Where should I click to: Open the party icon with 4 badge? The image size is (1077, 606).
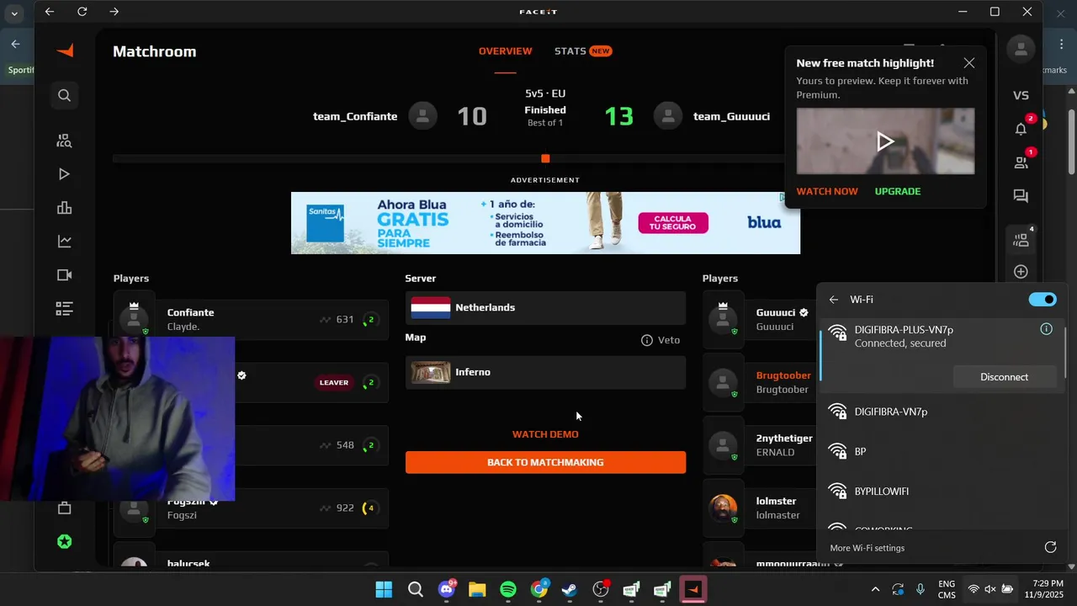tap(1021, 240)
